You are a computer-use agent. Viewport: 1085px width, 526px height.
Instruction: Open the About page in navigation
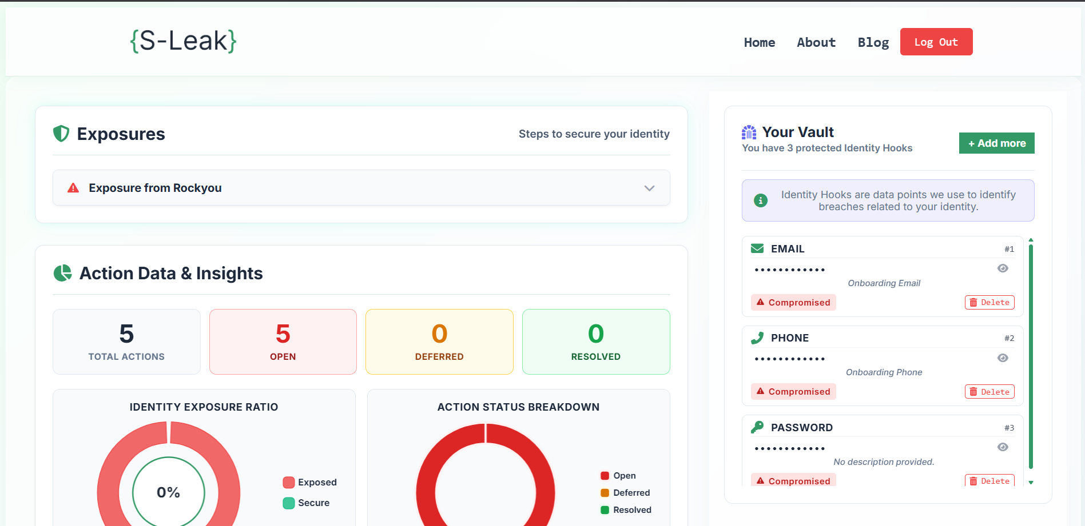[x=816, y=42]
